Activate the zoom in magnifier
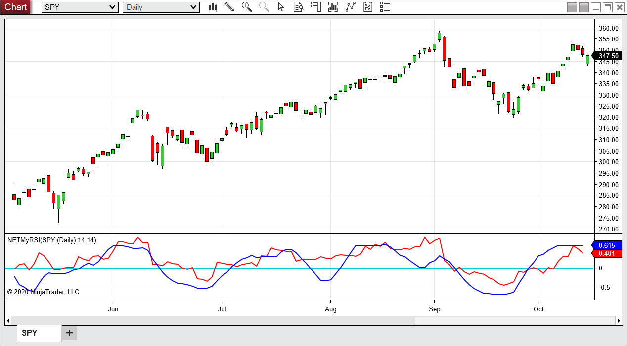The image size is (627, 346). 247,7
